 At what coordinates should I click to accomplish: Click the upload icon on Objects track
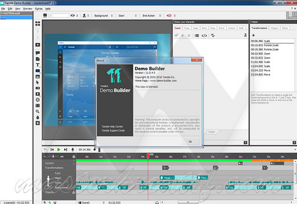tap(74, 192)
